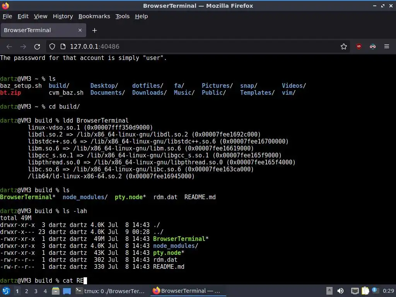396x297 pixels.
Task: Minimize the Firefox window
Action: click(x=374, y=6)
